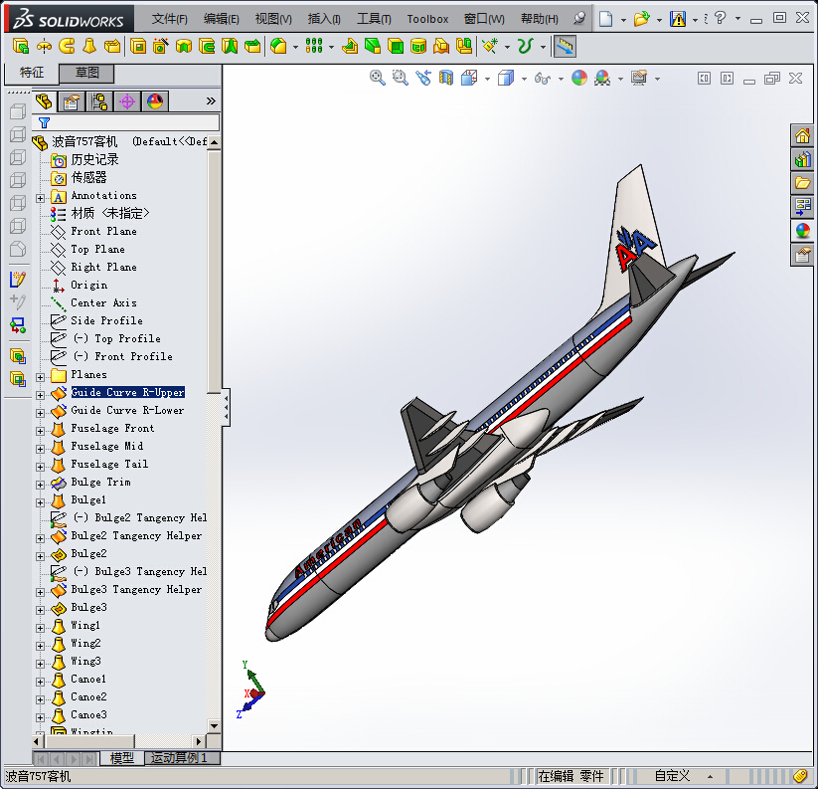The height and width of the screenshot is (789, 818).
Task: Expand the Planes folder node
Action: tap(40, 377)
